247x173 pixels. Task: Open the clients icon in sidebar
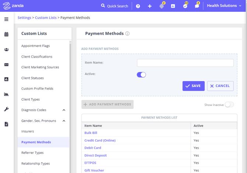click(x=6, y=49)
